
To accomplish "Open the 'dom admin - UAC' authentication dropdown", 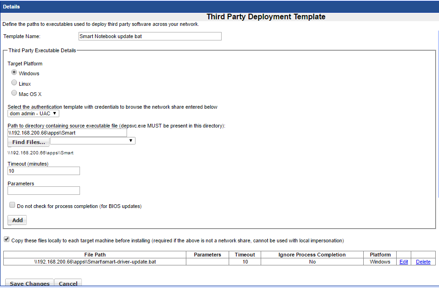I will pos(33,113).
